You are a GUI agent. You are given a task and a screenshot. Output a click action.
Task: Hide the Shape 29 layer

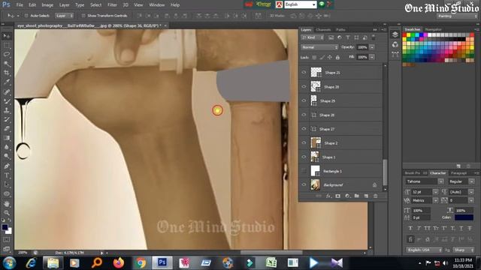304,100
